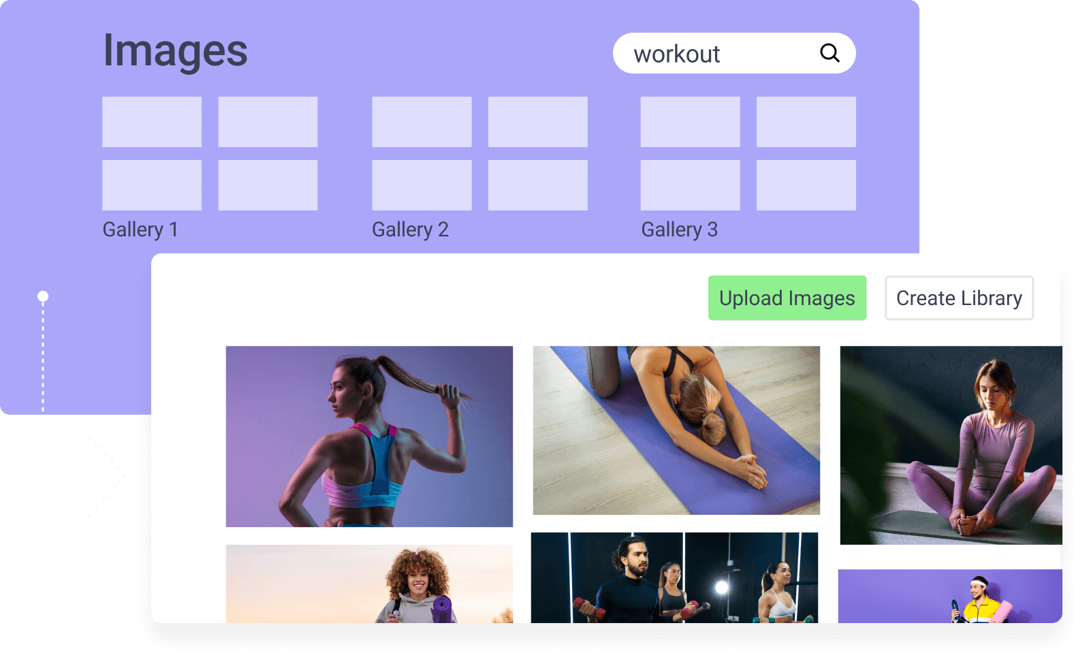Select the bottom-left placeholder in Gallery 3
This screenshot has width=1089, height=666.
(690, 185)
